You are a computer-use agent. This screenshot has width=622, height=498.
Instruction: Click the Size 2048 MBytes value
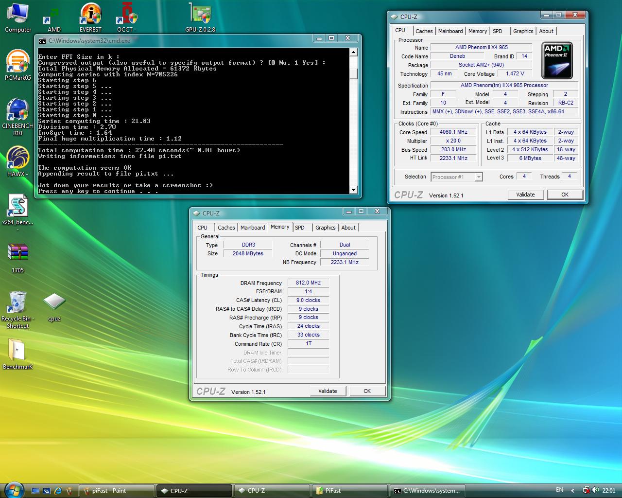tap(248, 253)
